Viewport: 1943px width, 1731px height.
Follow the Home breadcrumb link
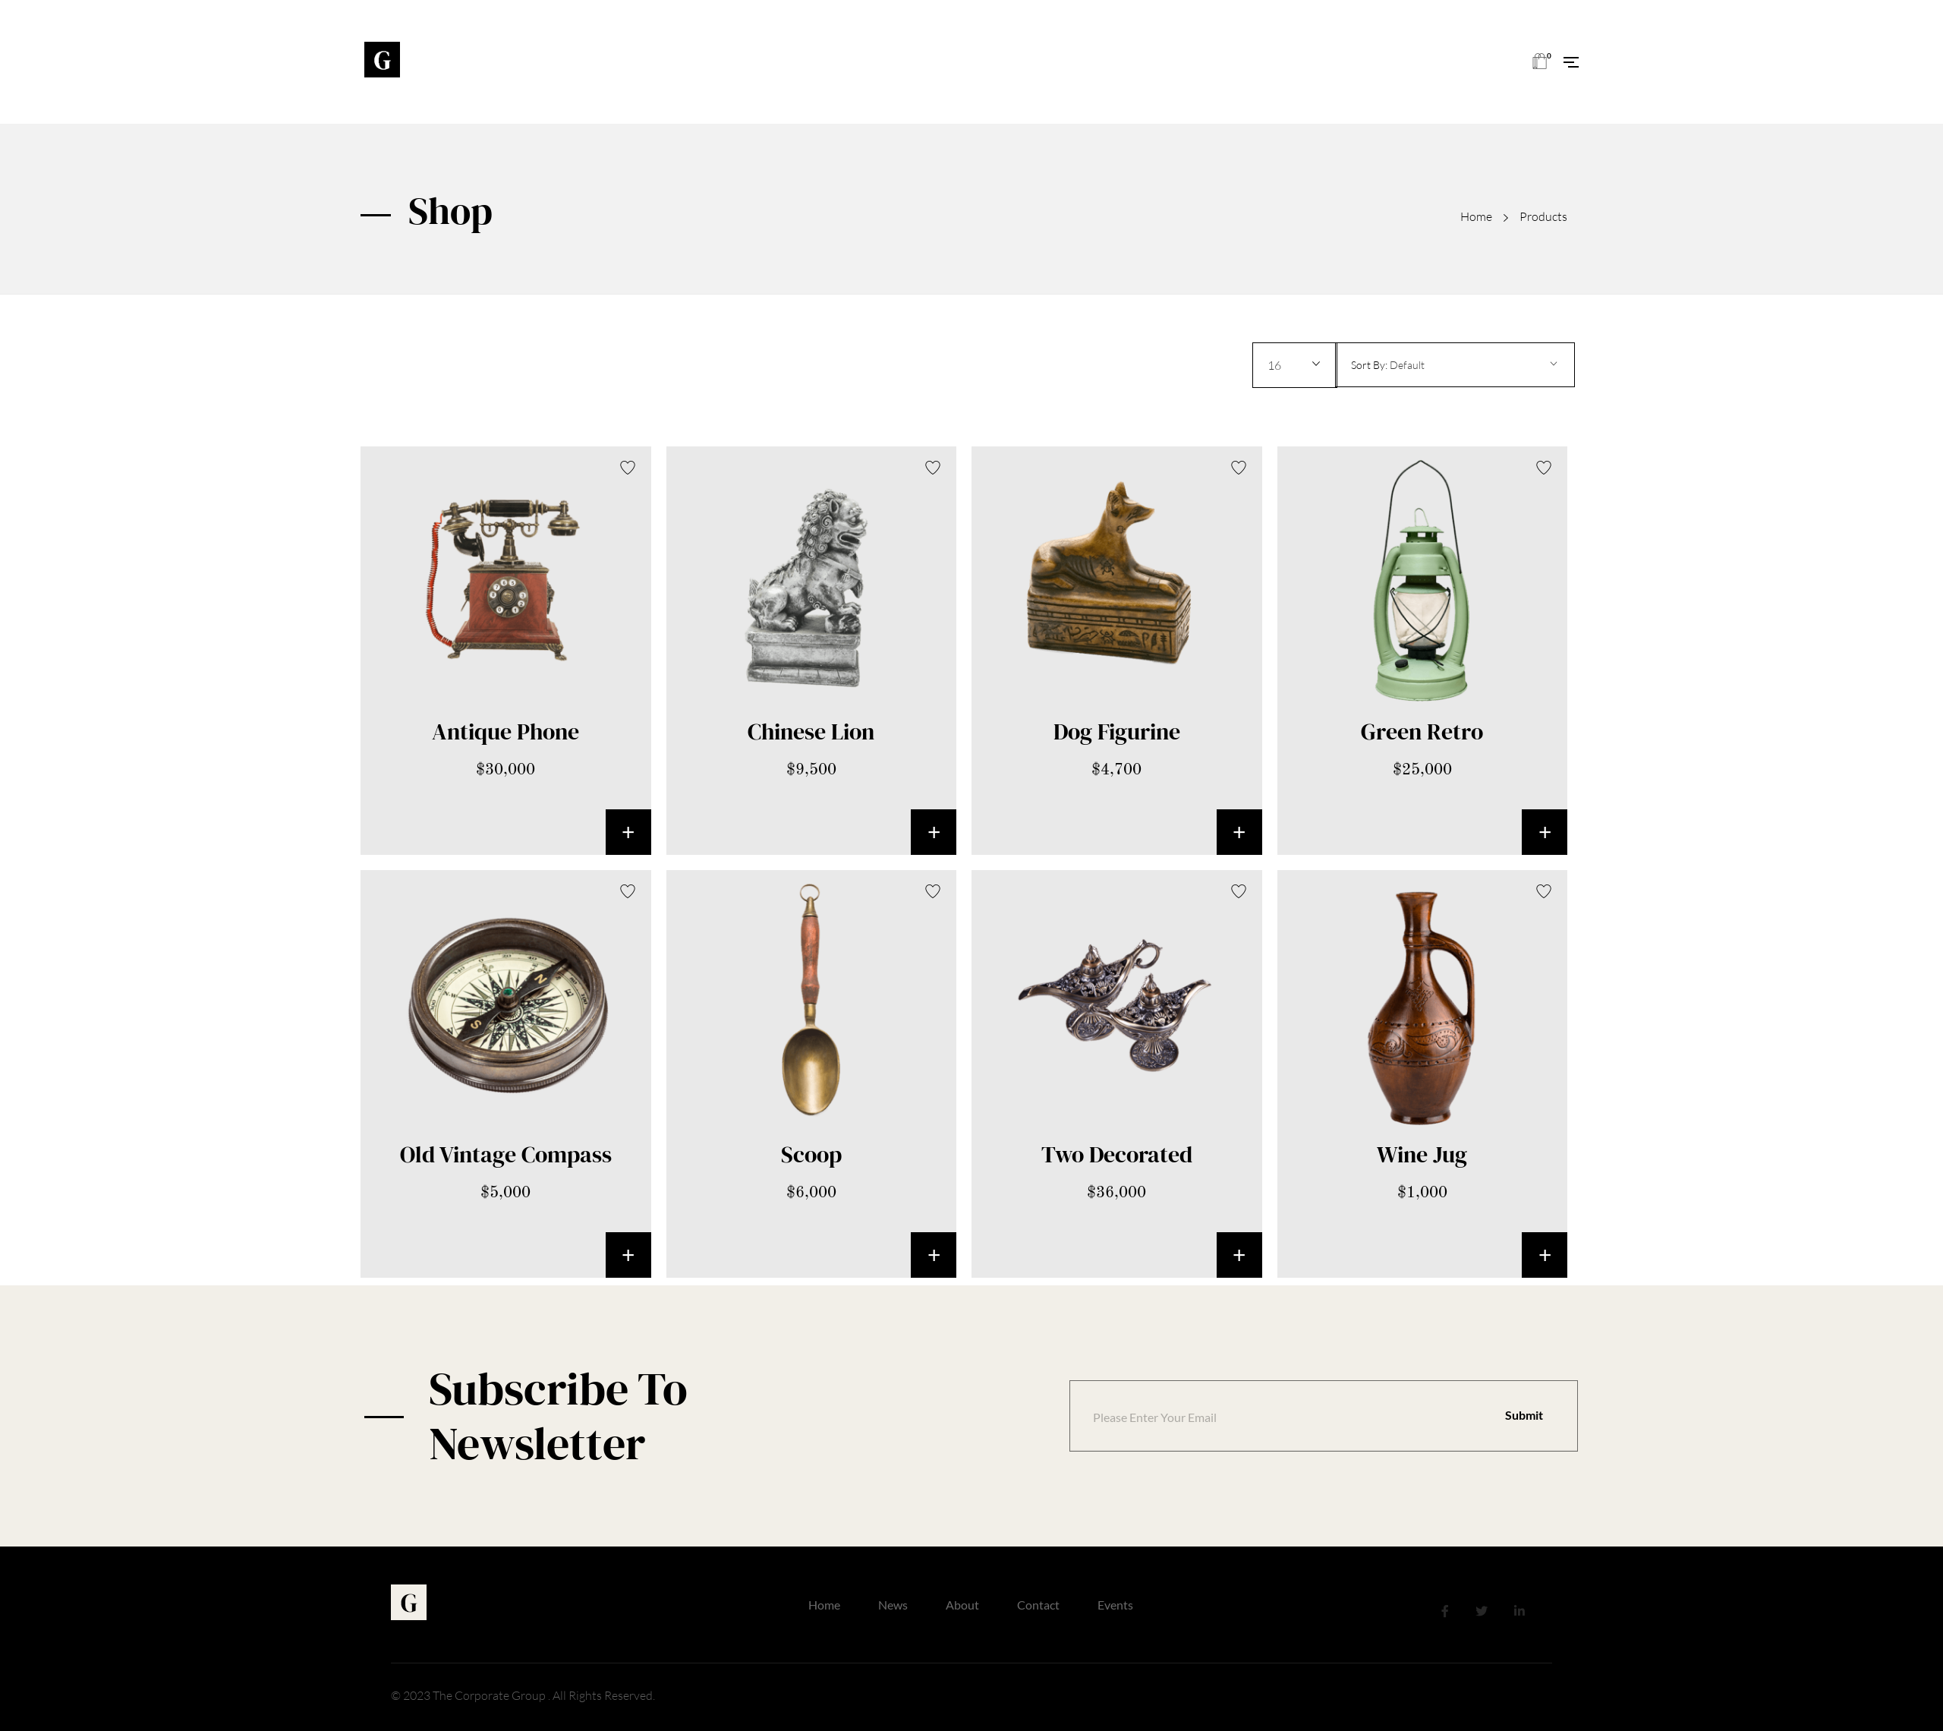tap(1476, 217)
